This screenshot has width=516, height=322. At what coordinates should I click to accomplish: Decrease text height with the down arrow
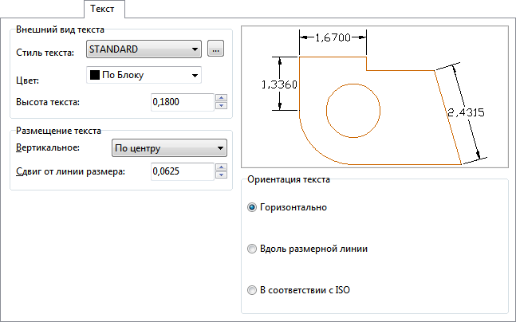click(221, 106)
